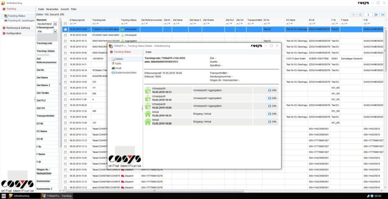
Task: Open Datei menu in Tracking-Status Details window
Action: tap(148, 52)
